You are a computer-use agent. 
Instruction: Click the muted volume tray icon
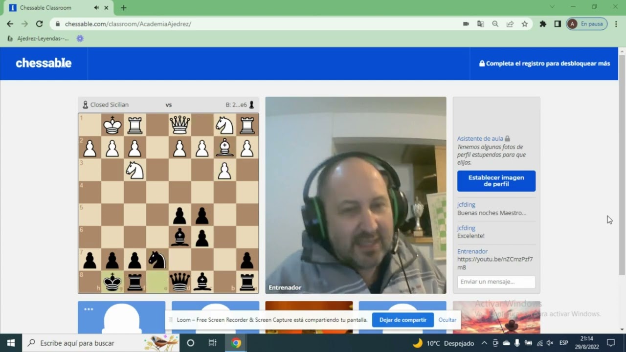pyautogui.click(x=550, y=343)
